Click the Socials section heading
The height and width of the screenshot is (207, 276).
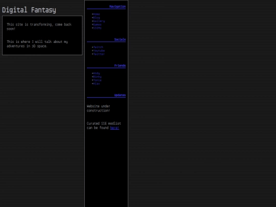pyautogui.click(x=120, y=39)
